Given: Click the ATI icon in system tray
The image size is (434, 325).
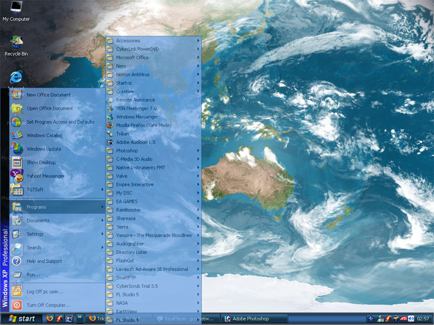Looking at the screenshot, I should tap(404, 319).
